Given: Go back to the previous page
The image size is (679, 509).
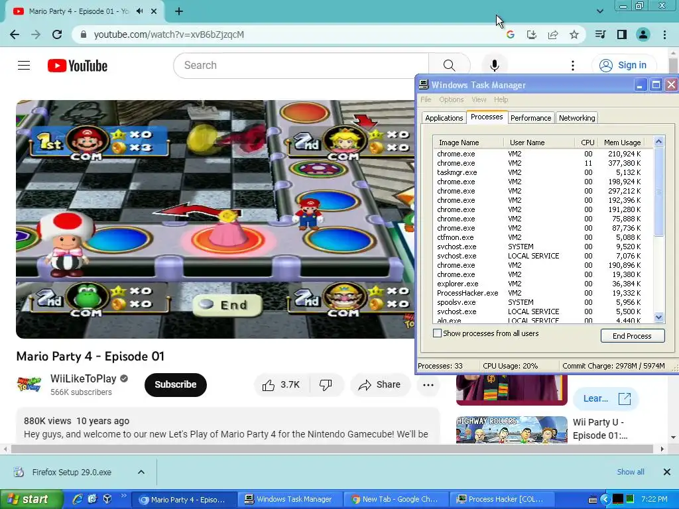Looking at the screenshot, I should 15,34.
